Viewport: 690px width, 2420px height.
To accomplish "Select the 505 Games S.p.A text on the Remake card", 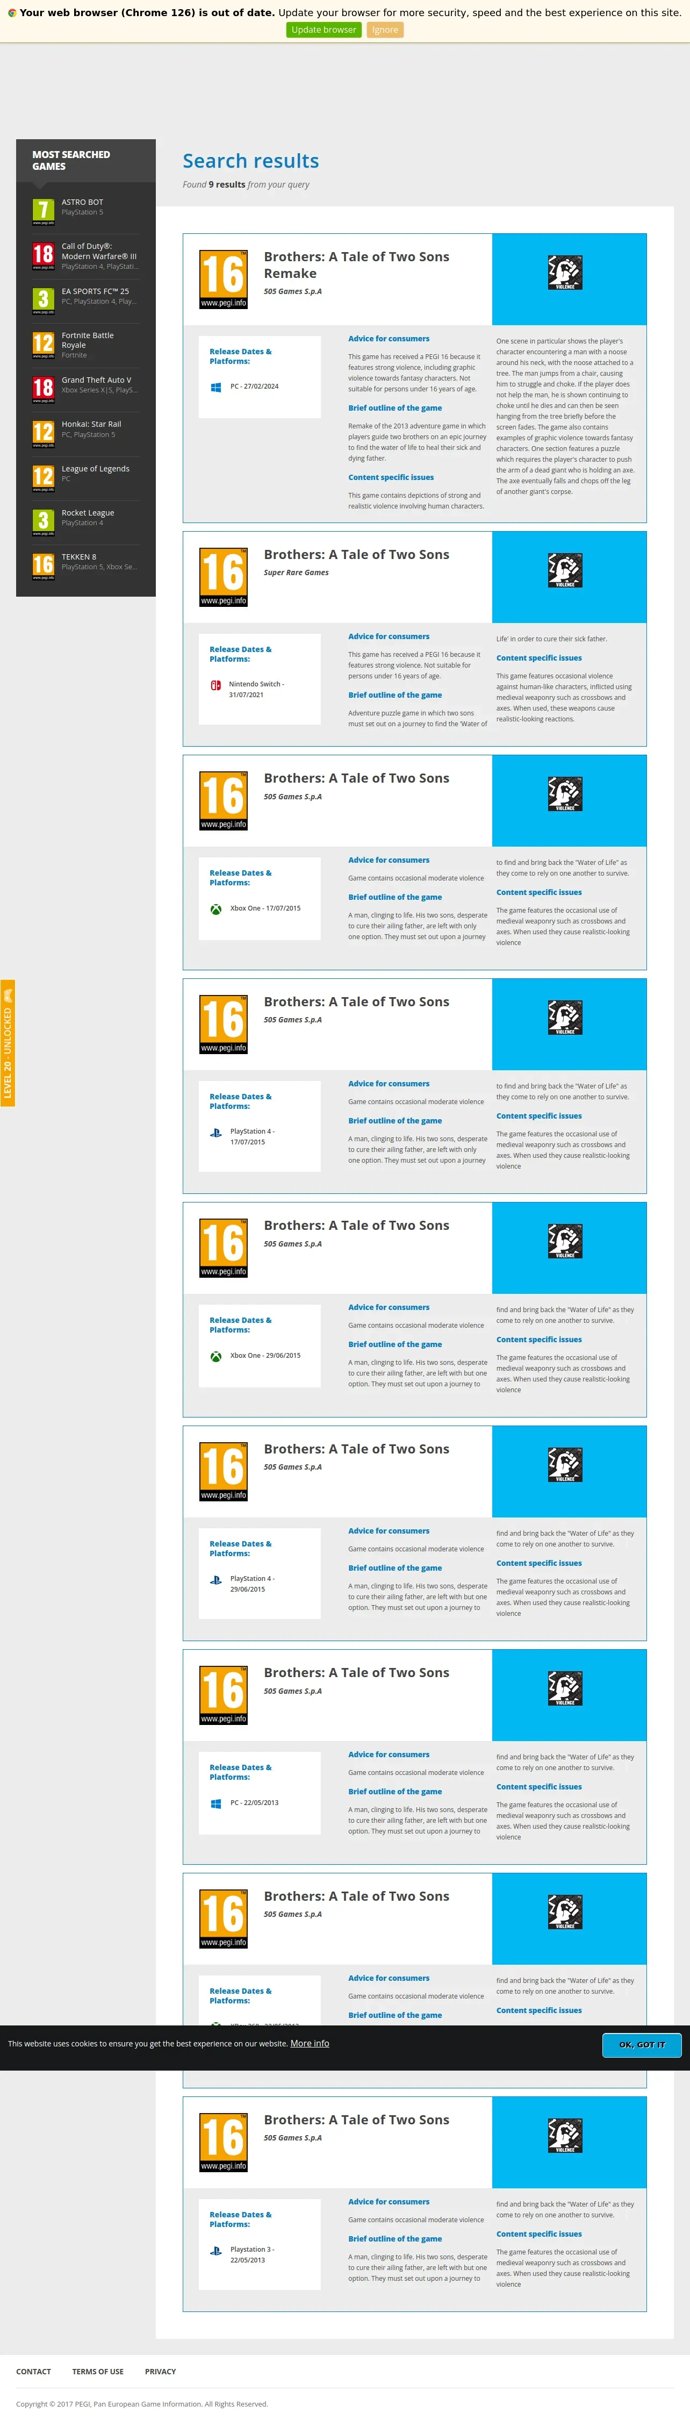I will pyautogui.click(x=293, y=291).
